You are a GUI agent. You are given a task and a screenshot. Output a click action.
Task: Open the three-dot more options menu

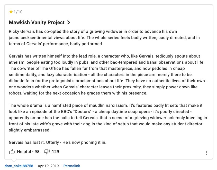point(206,153)
